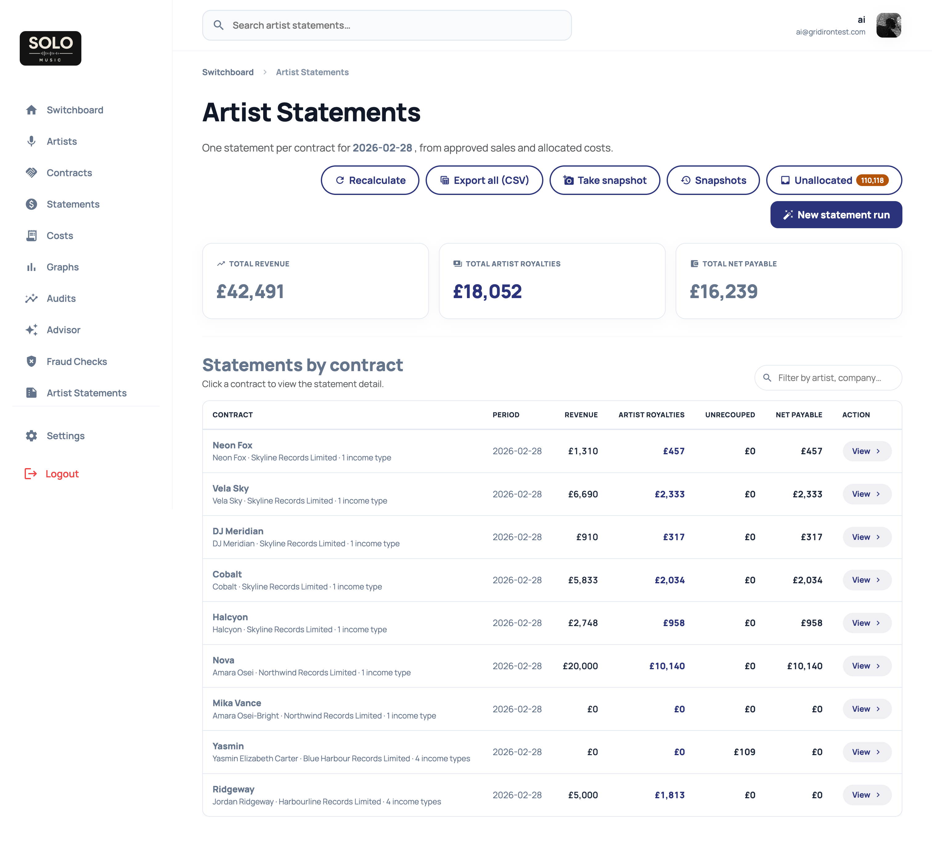Click the sparkle icon for Advisor
The image size is (932, 866).
[31, 330]
